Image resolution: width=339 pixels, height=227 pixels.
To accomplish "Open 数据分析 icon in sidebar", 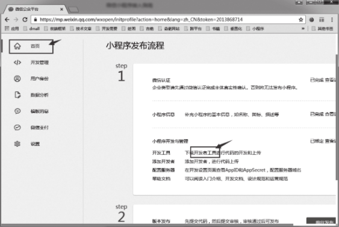I will tap(17, 95).
